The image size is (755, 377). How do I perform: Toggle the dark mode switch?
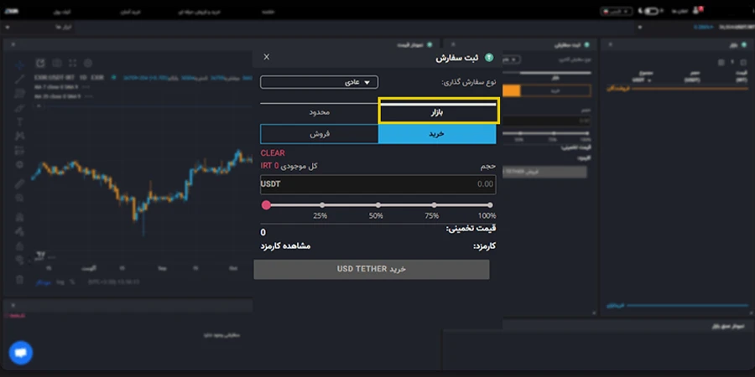pos(651,11)
